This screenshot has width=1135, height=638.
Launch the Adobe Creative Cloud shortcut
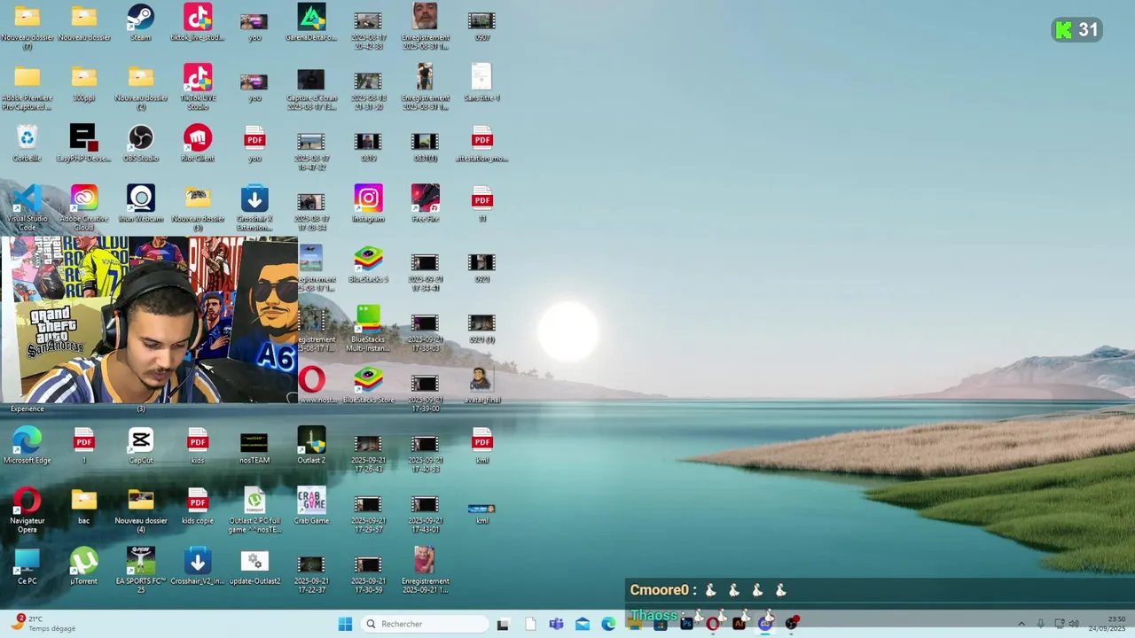[84, 207]
